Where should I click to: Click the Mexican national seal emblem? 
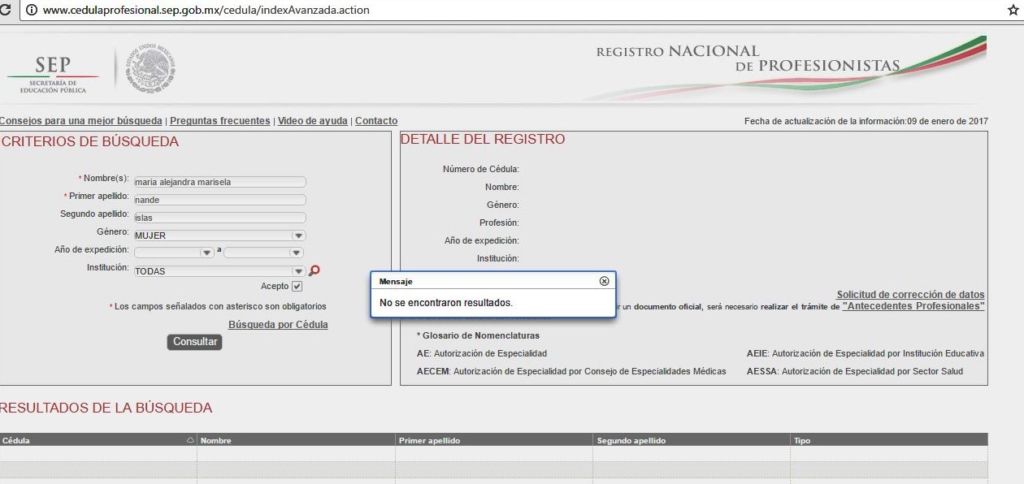pos(152,70)
